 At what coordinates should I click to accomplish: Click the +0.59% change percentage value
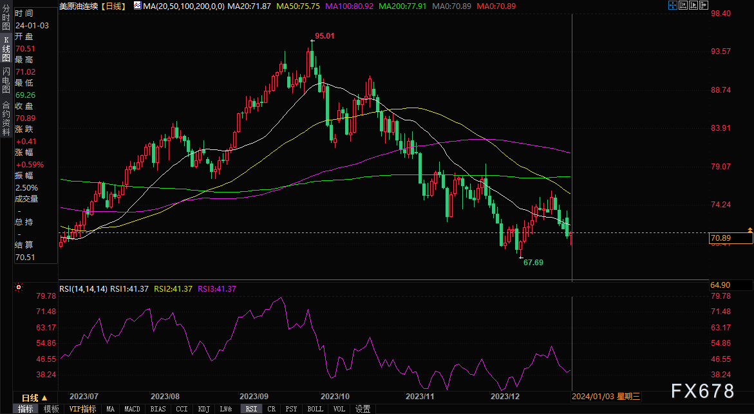(30, 164)
